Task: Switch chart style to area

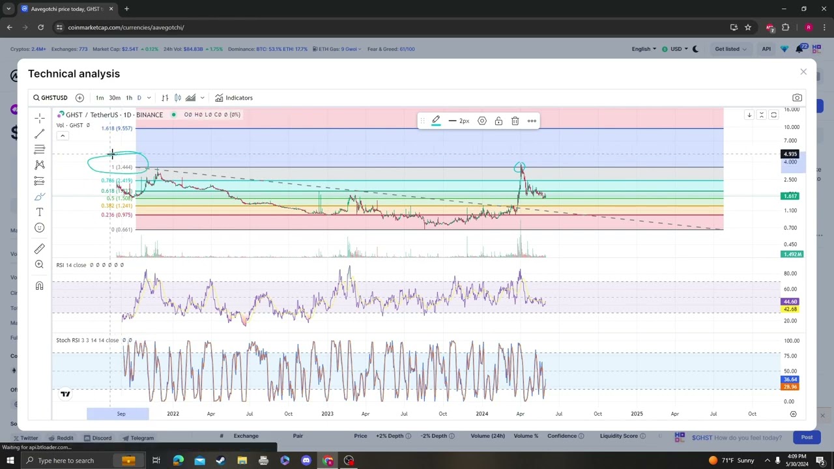Action: coord(190,98)
